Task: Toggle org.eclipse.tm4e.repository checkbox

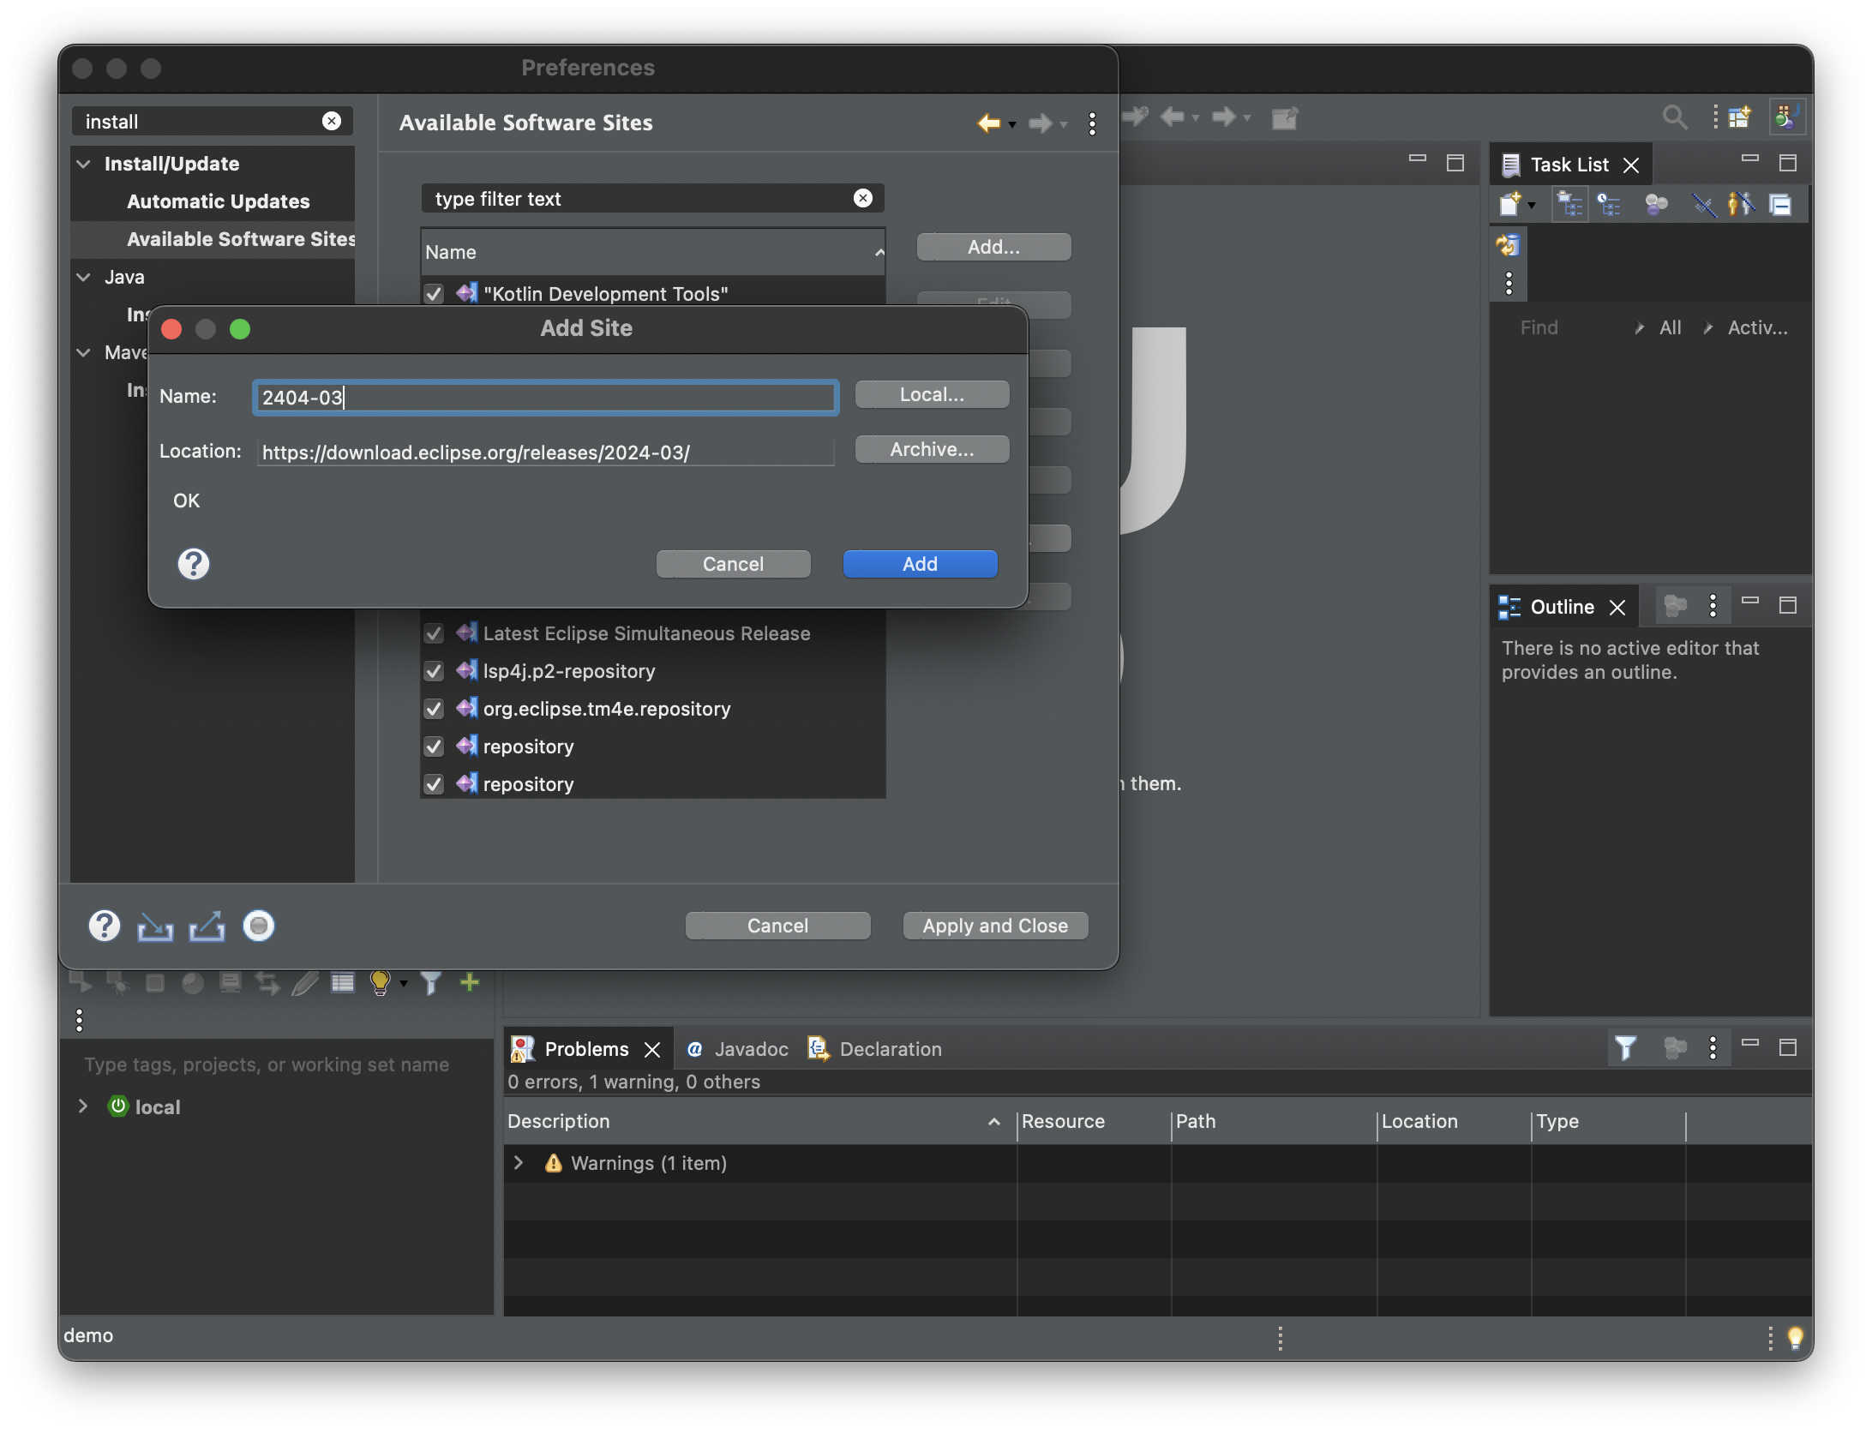Action: pyautogui.click(x=434, y=709)
